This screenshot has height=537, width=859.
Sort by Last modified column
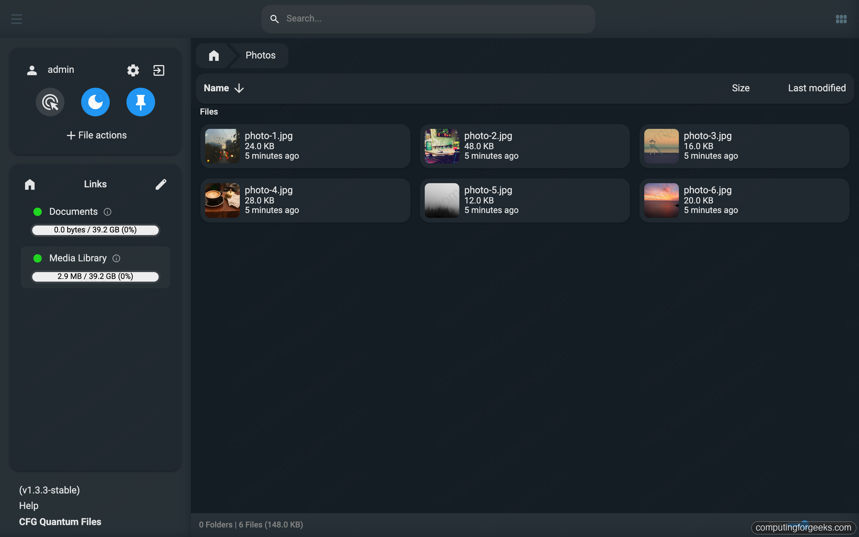pyautogui.click(x=817, y=88)
